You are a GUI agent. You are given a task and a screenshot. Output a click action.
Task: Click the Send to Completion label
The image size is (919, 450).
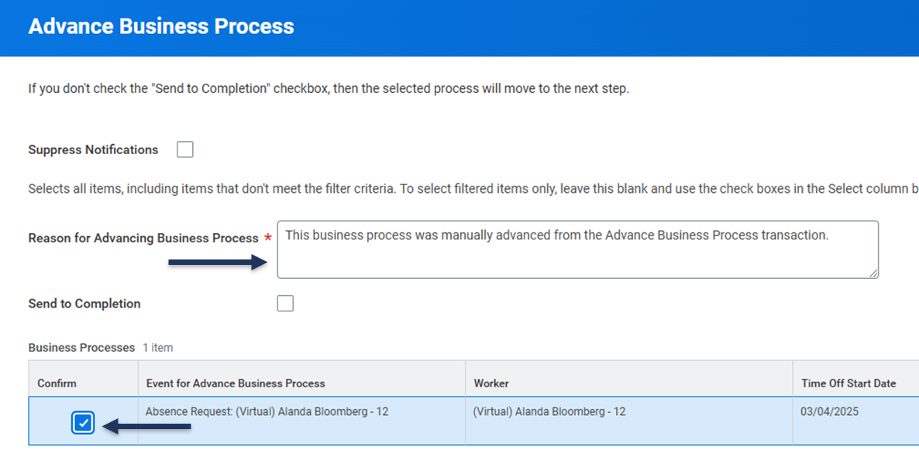click(84, 304)
